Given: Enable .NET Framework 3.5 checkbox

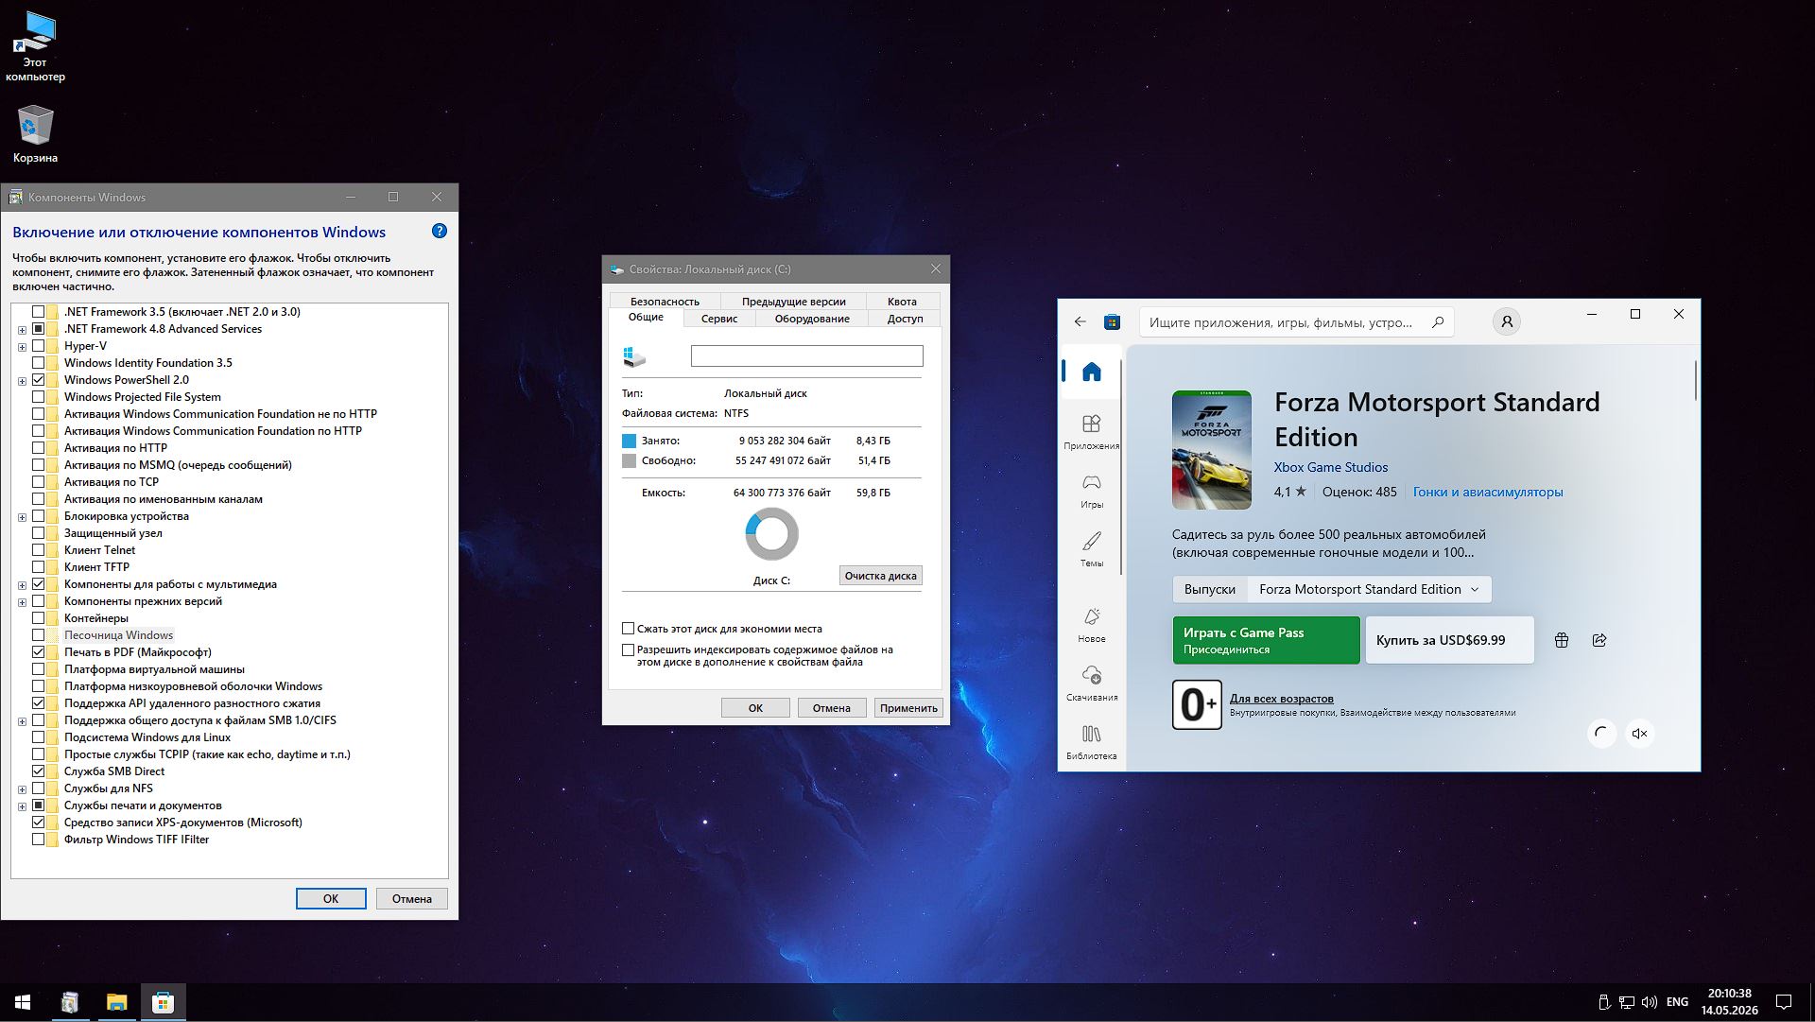Looking at the screenshot, I should point(39,311).
